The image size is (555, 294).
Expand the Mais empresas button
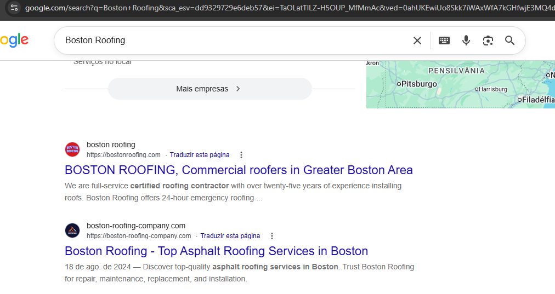(210, 89)
